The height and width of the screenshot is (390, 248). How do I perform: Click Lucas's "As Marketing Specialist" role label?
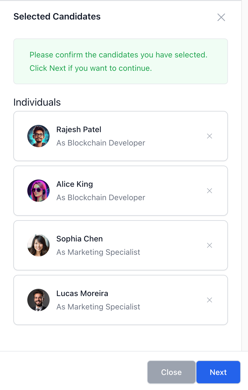click(x=98, y=307)
